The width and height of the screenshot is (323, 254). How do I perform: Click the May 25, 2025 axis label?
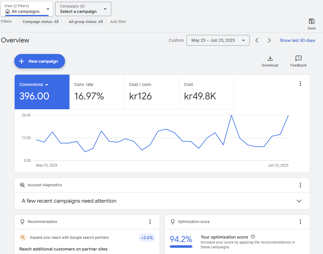pyautogui.click(x=47, y=165)
